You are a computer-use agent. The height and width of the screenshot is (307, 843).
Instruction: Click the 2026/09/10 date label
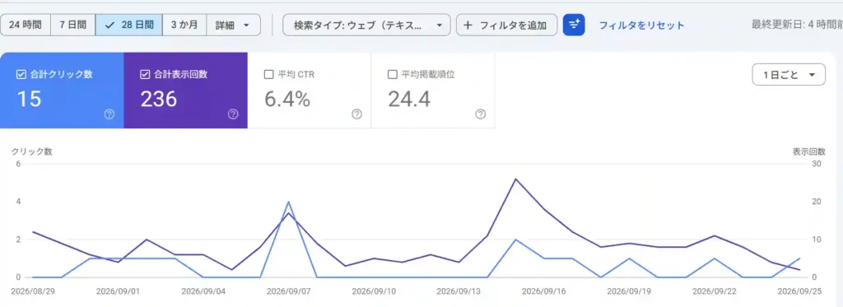[x=375, y=291]
